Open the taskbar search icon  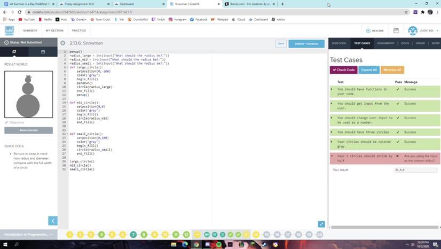(x=17, y=245)
